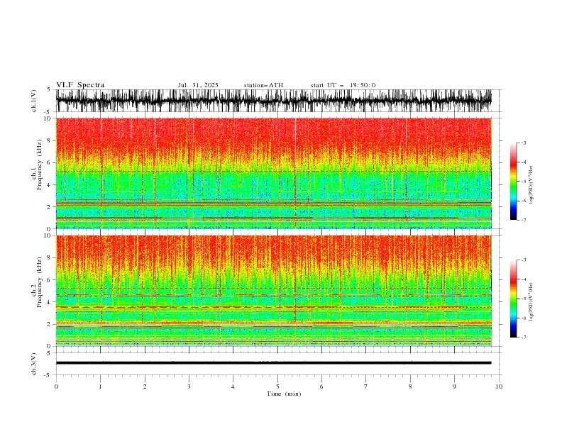This screenshot has width=562, height=434.
Task: Click ch.1 colorbar "log(PSD)(V²/Hz)" label
Action: click(531, 185)
